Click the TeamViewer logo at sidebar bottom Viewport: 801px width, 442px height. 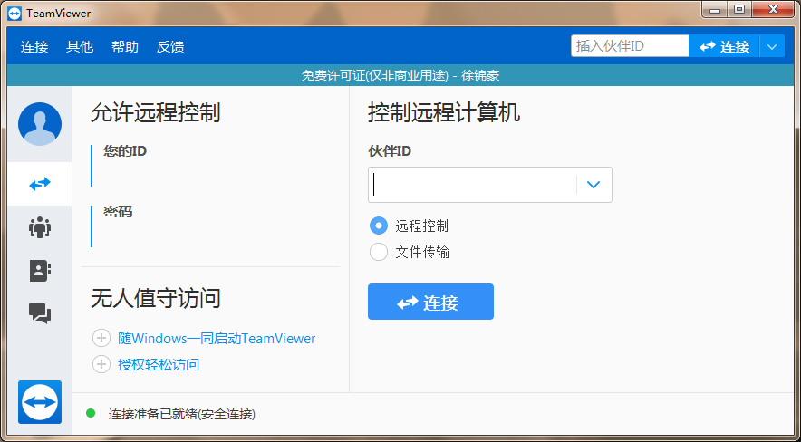(40, 402)
